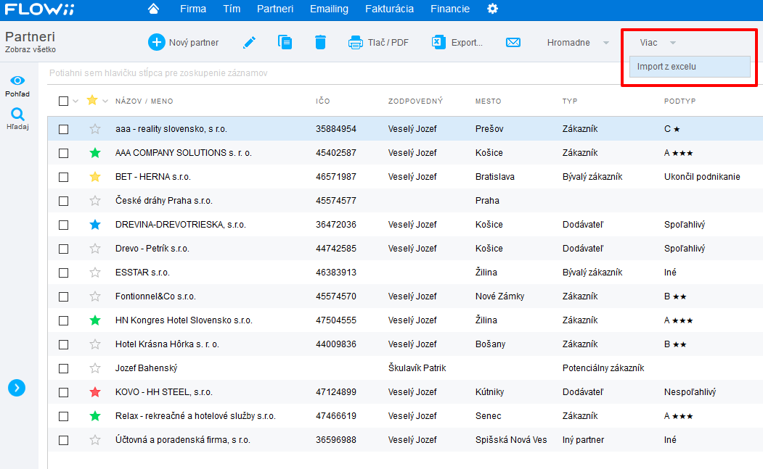
Task: Toggle yellow star for BET - HERNA
Action: [x=95, y=176]
